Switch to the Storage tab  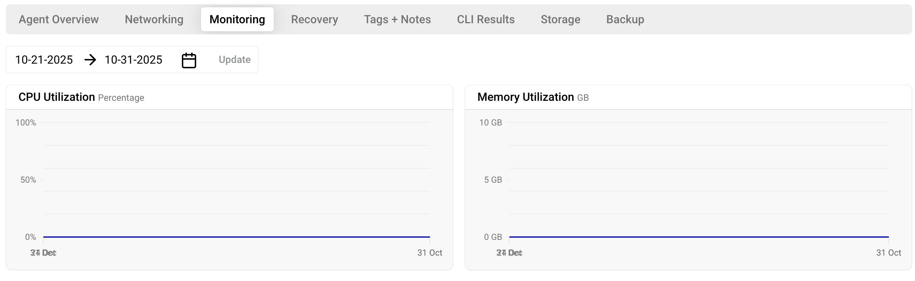pyautogui.click(x=560, y=19)
